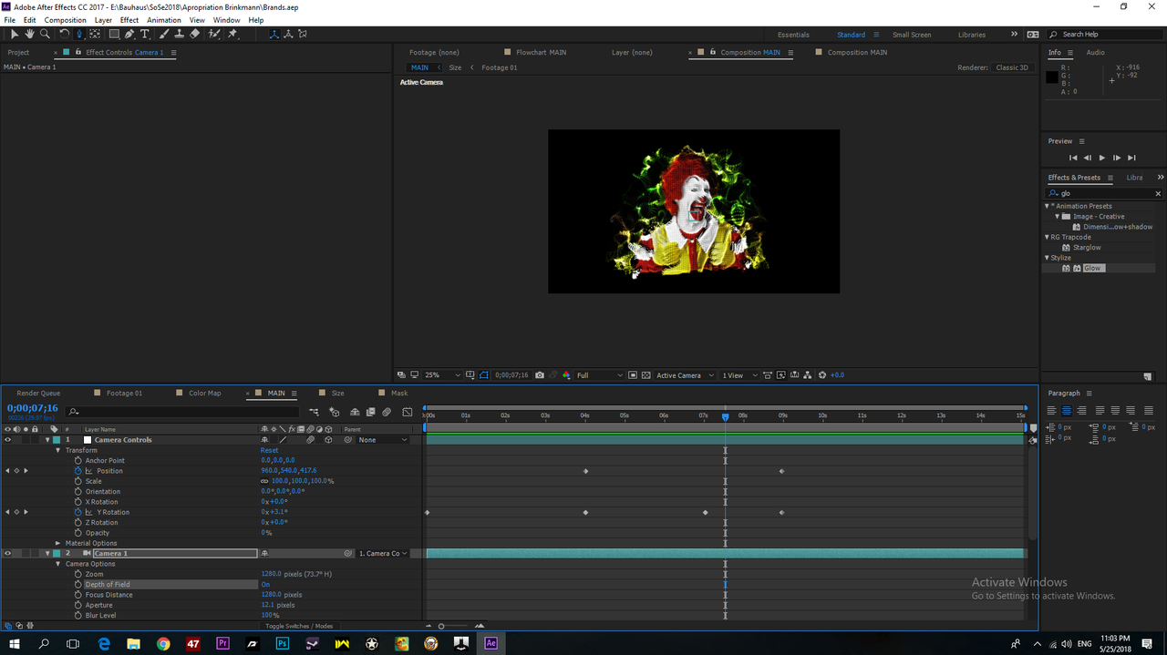The height and width of the screenshot is (655, 1167).
Task: Collapse the Stylize effects category
Action: [1047, 258]
